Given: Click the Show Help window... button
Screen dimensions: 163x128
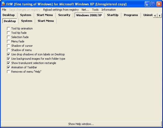Looking at the screenshot, I should point(81,124).
